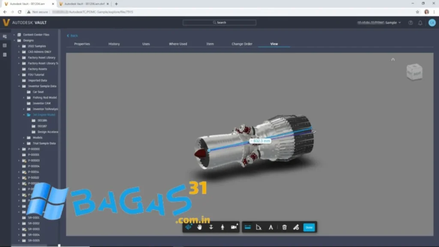Viewport: 439px width, 247px height.
Task: Expand the Content Center Files folder
Action: 14,35
